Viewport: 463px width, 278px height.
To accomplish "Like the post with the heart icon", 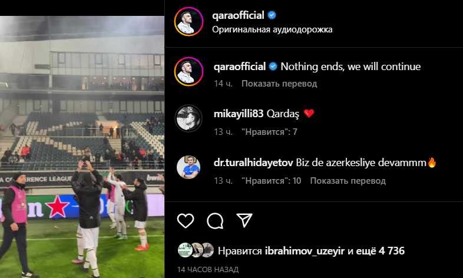I will coord(186,221).
